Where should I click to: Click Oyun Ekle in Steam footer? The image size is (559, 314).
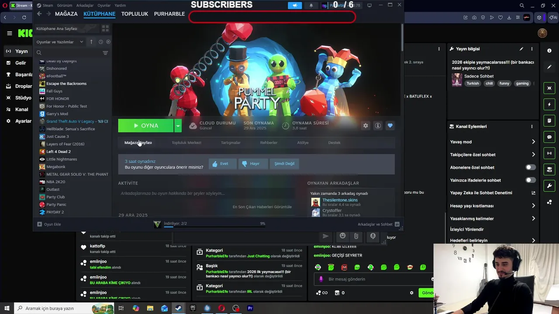(49, 224)
